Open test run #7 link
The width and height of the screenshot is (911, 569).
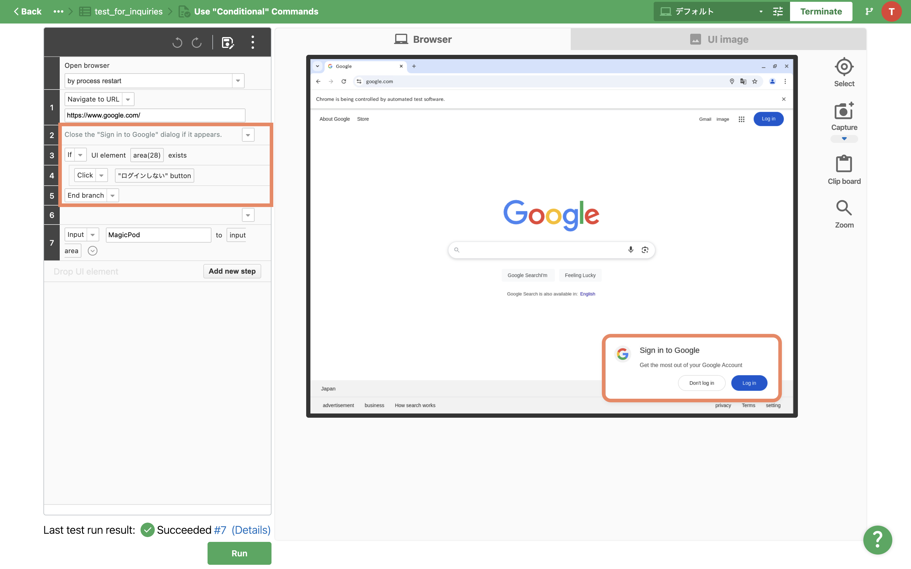pos(220,530)
